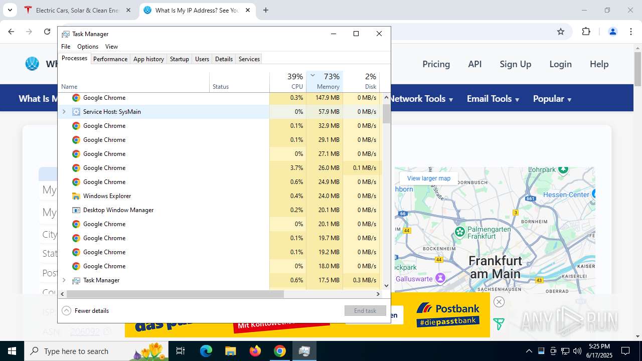Open the Network Tools dropdown menu
The image size is (642, 361).
point(421,99)
